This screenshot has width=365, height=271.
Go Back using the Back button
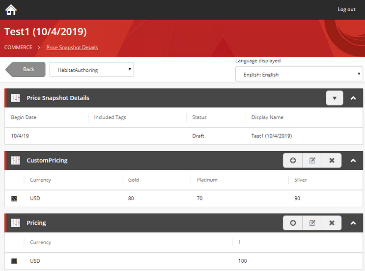pyautogui.click(x=26, y=69)
